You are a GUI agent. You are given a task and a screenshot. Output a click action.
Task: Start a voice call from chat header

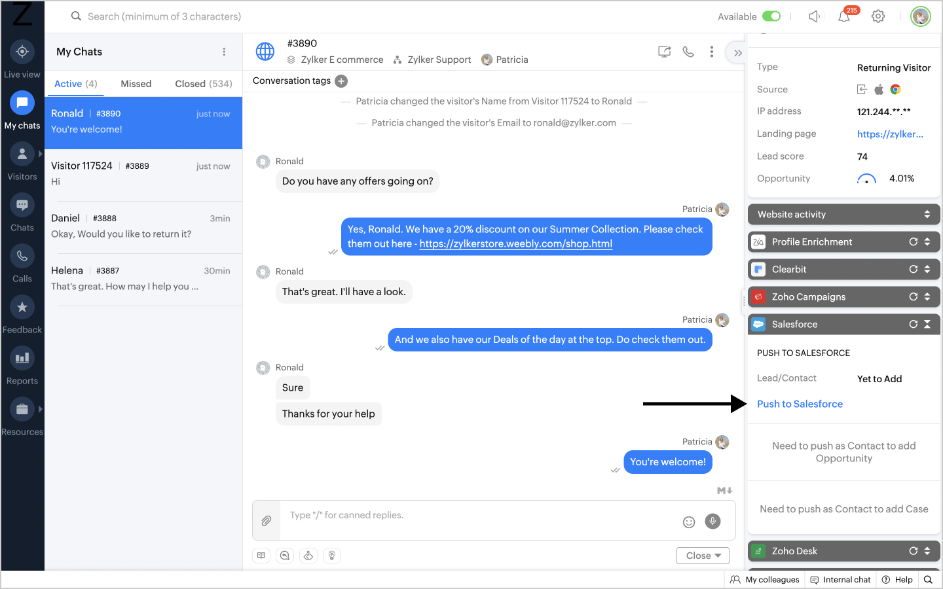(x=688, y=52)
